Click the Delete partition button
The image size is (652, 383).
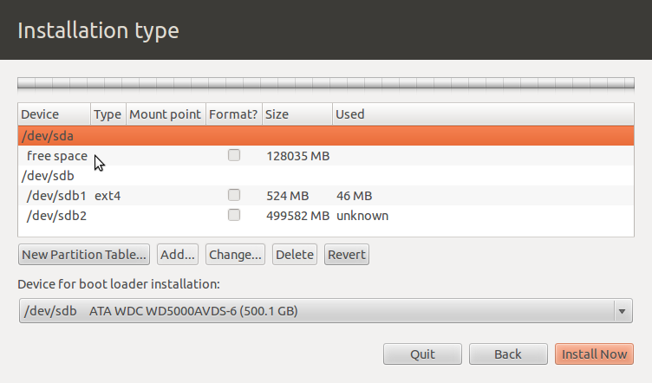click(x=294, y=255)
